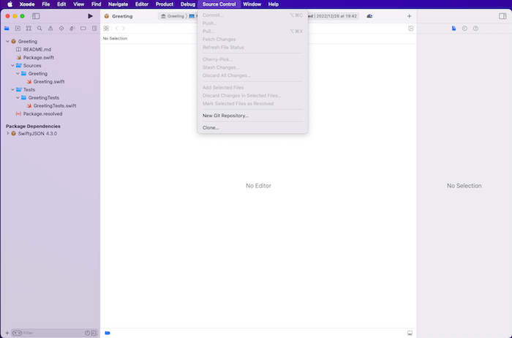The image size is (512, 338).
Task: Click the blue tag icon in bottom bar
Action: pyautogui.click(x=108, y=333)
